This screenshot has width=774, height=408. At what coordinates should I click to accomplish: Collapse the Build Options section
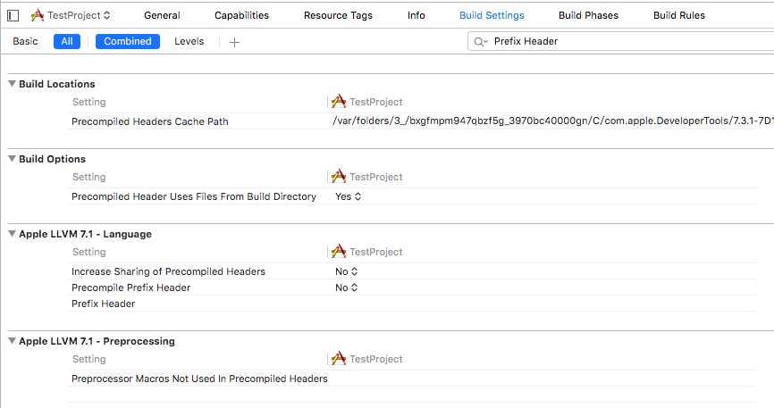12,159
